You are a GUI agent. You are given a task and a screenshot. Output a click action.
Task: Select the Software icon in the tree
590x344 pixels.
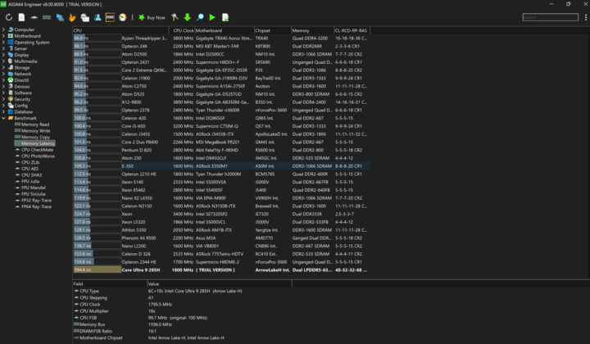(x=11, y=93)
